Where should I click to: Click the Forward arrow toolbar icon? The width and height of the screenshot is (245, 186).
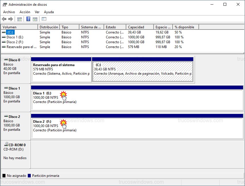tap(11, 19)
